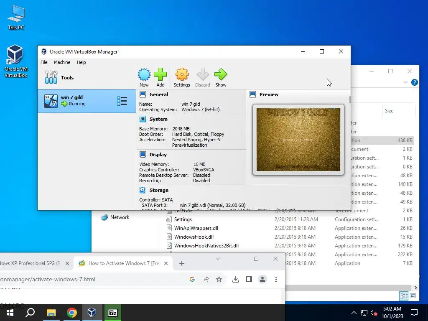Open Chrome profile avatar
The height and width of the screenshot is (321, 428).
[x=262, y=279]
